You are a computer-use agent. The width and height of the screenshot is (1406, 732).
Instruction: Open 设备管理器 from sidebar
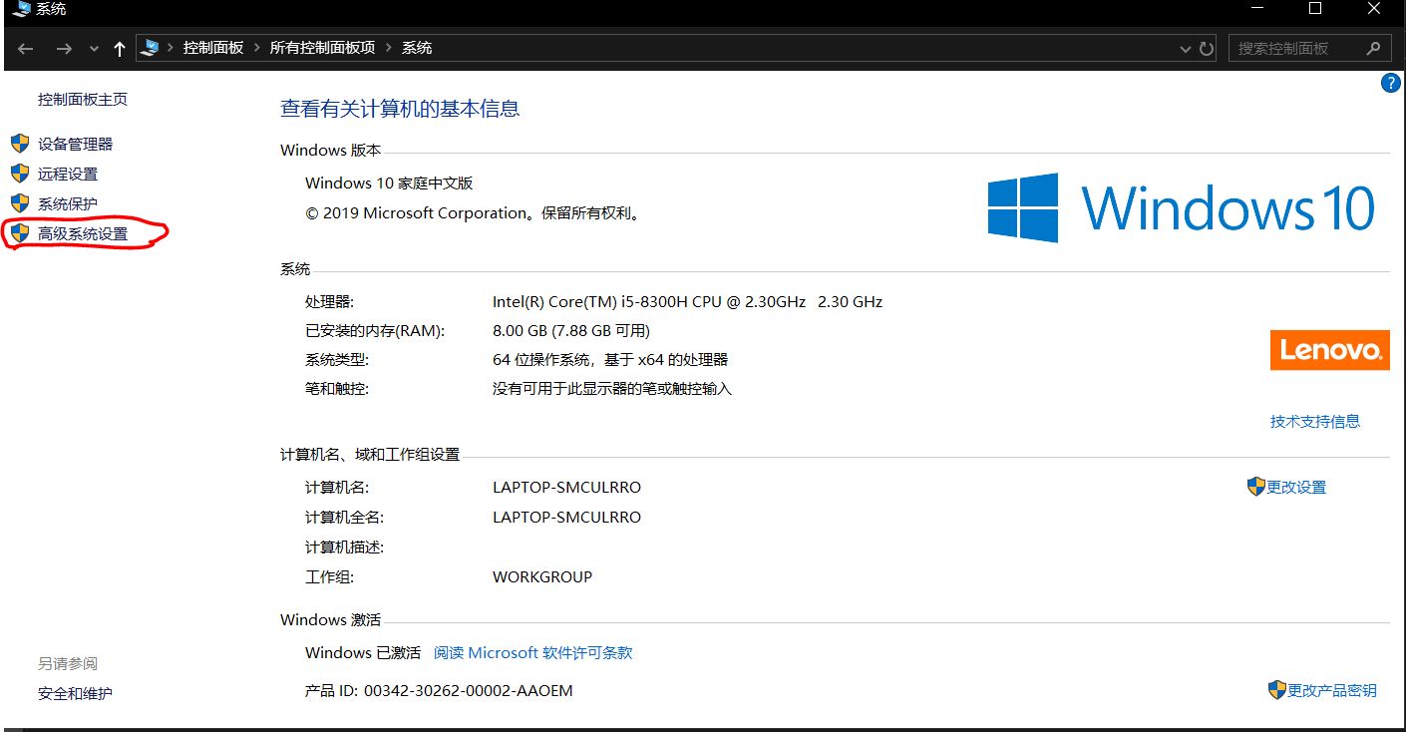pyautogui.click(x=76, y=144)
